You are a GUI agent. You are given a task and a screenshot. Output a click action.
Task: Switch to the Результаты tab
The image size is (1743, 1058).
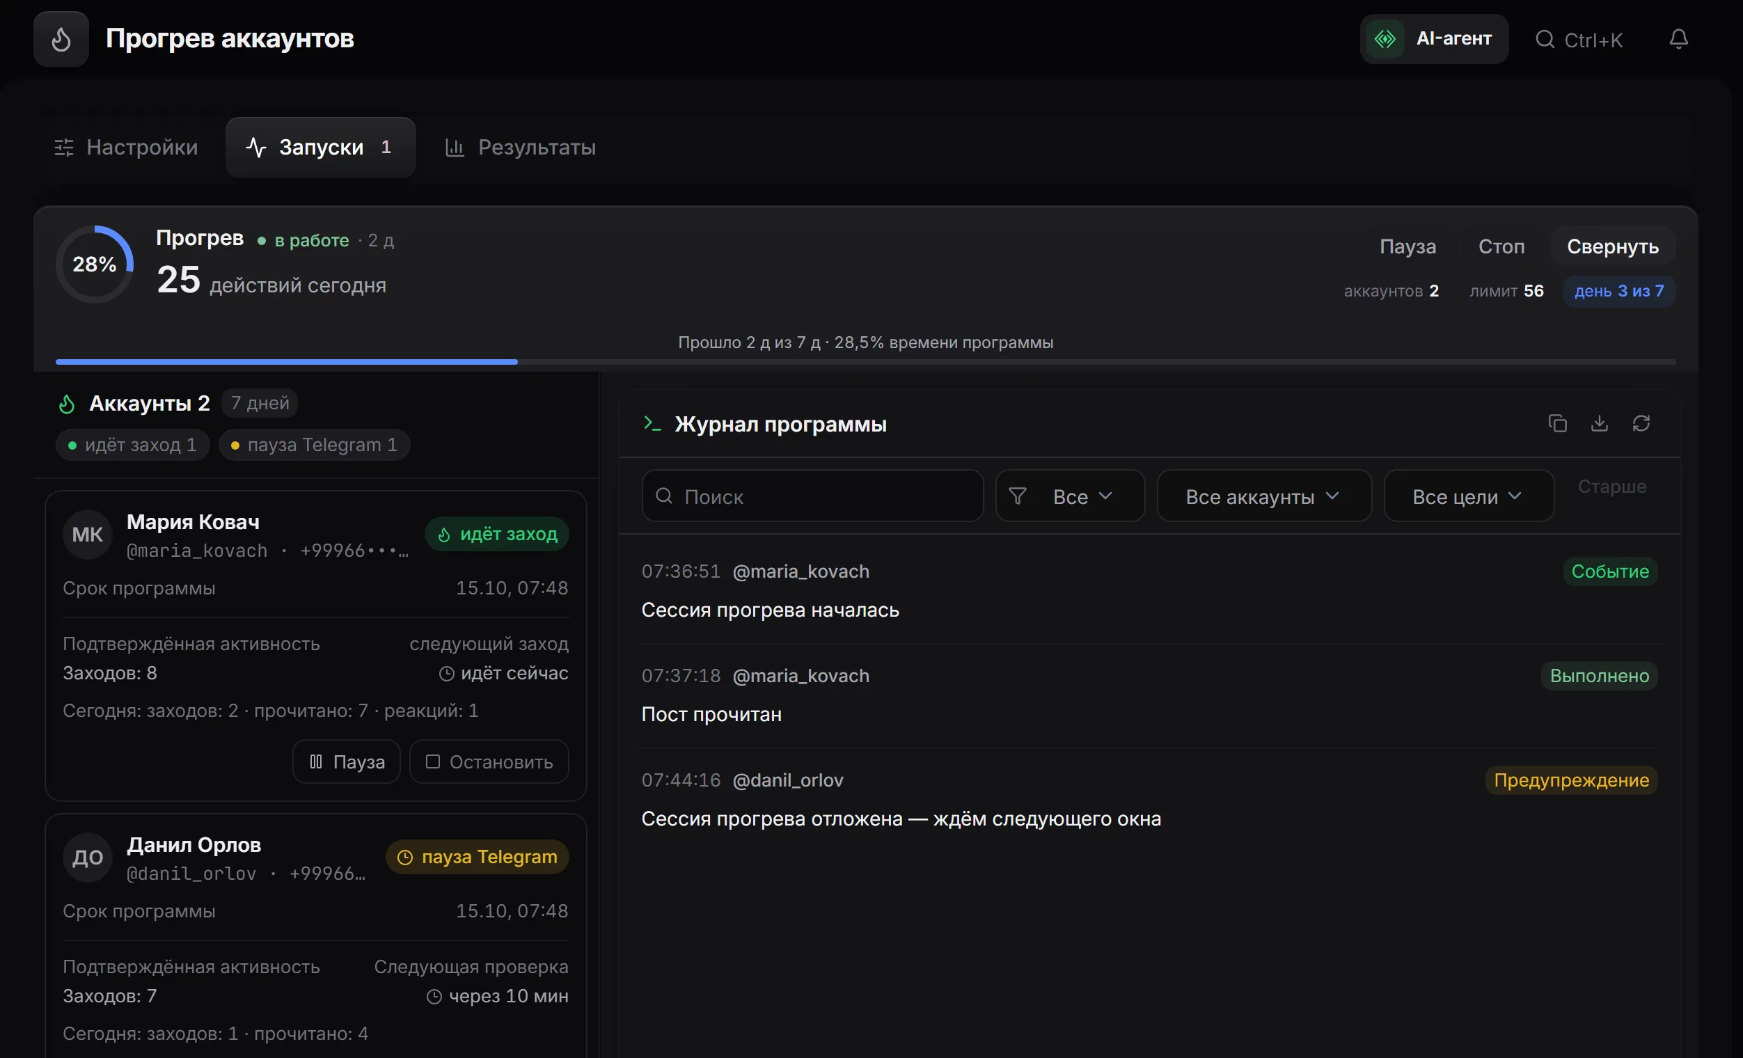pos(520,147)
